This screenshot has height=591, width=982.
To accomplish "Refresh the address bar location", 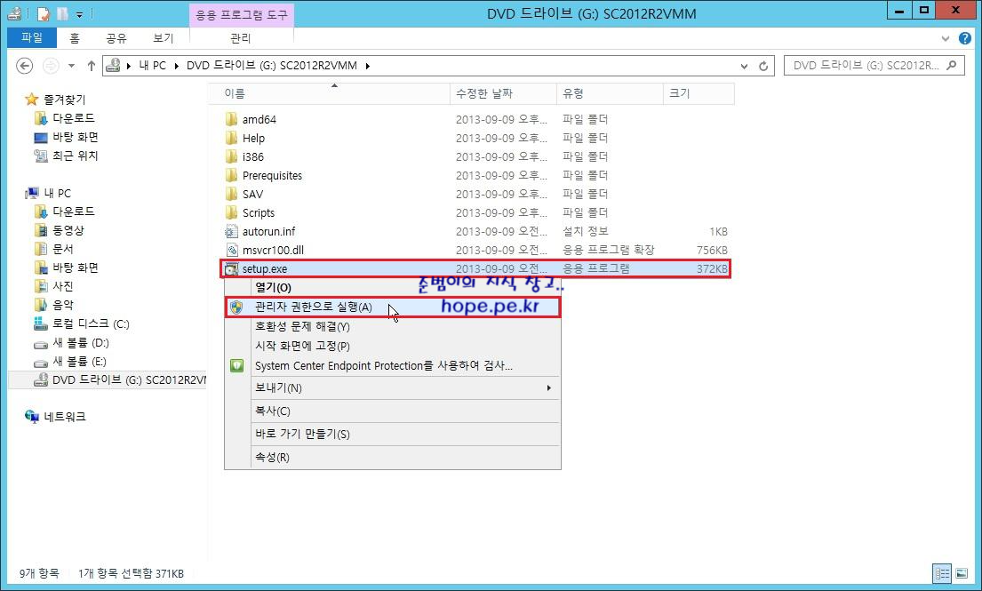I will tap(762, 66).
